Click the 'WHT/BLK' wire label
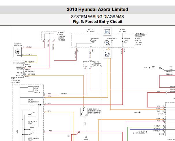 pos(157,131)
